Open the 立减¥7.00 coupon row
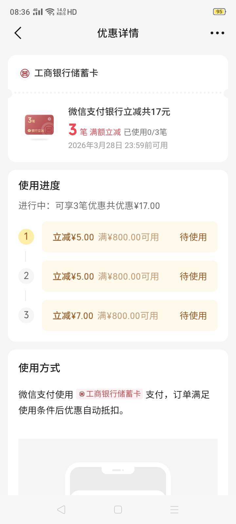This screenshot has height=524, width=236. coord(129,315)
